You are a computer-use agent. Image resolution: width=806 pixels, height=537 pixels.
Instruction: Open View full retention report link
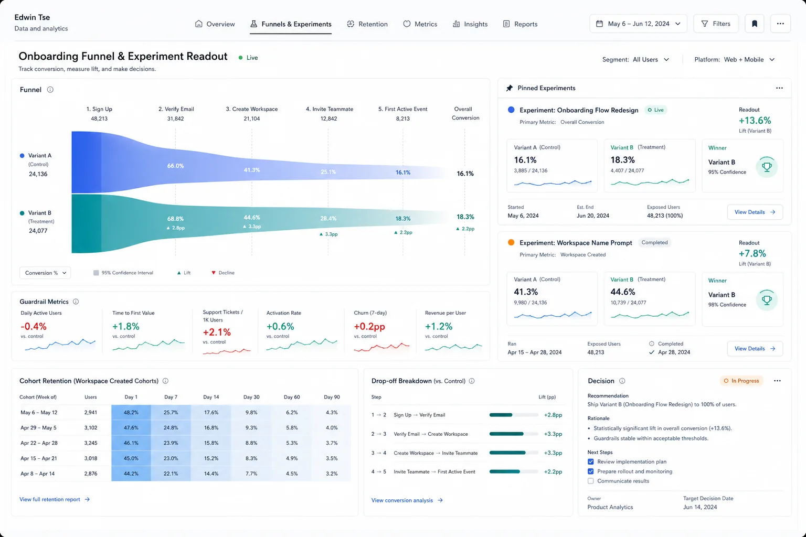[x=55, y=499]
